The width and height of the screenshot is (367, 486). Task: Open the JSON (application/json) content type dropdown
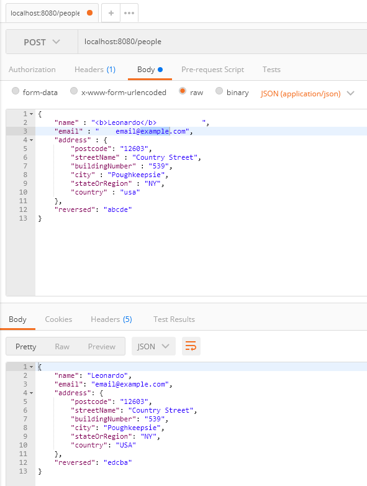pos(307,93)
